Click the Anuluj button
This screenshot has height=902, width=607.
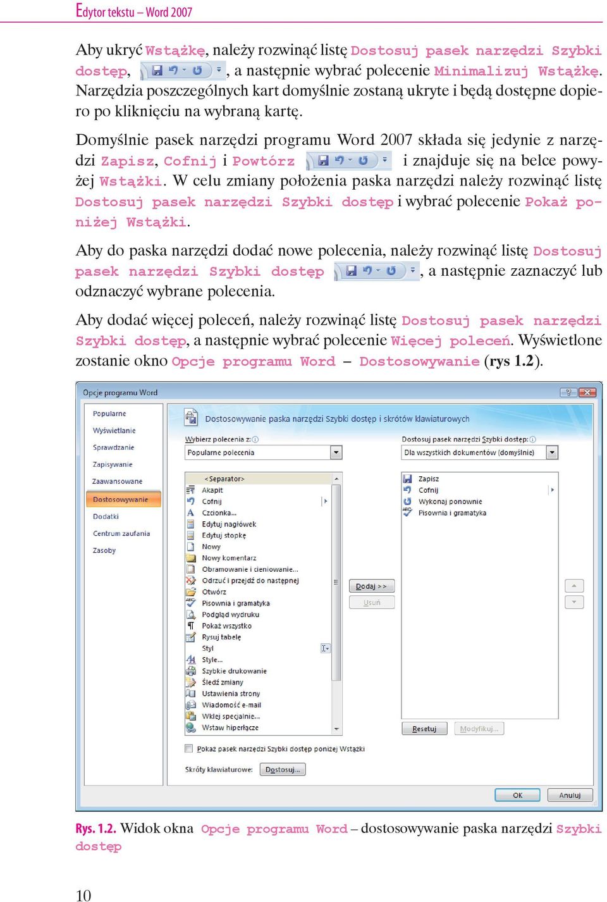tap(570, 795)
